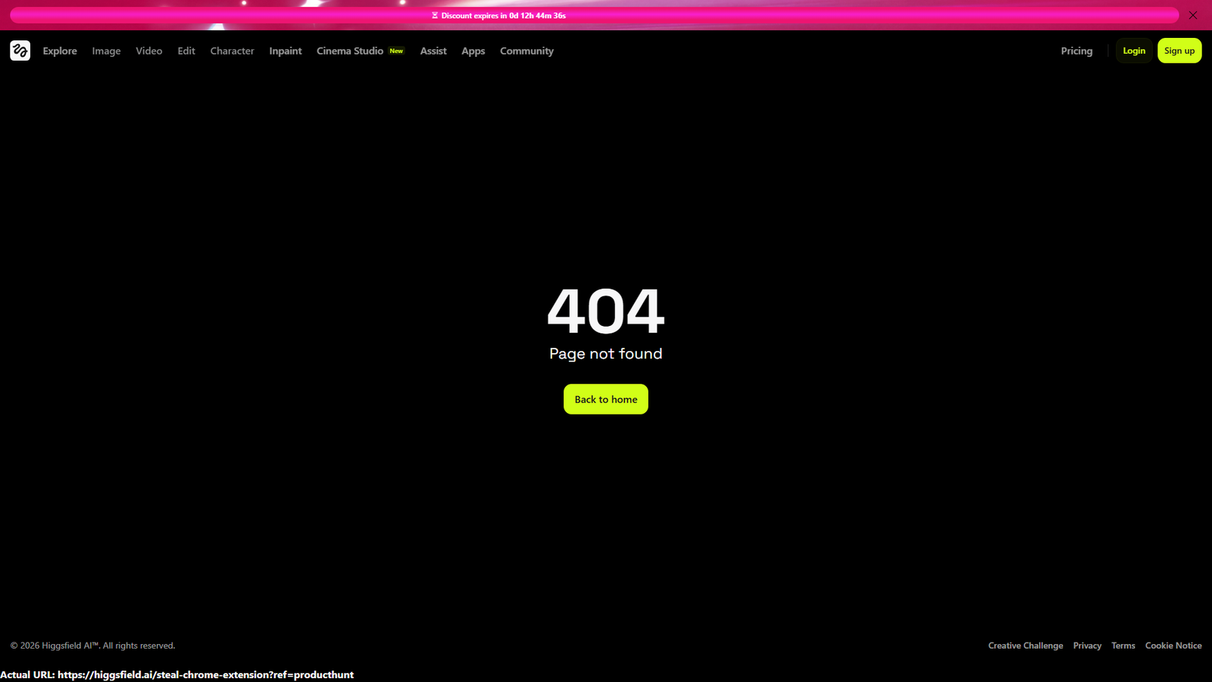
Task: Open the Image section
Action: (106, 51)
